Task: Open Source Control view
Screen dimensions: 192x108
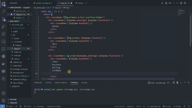Action: pyautogui.click(x=3, y=19)
